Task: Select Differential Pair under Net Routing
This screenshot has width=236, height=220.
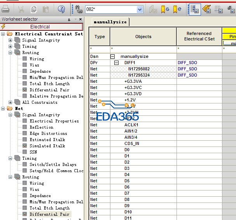Action: (49, 214)
